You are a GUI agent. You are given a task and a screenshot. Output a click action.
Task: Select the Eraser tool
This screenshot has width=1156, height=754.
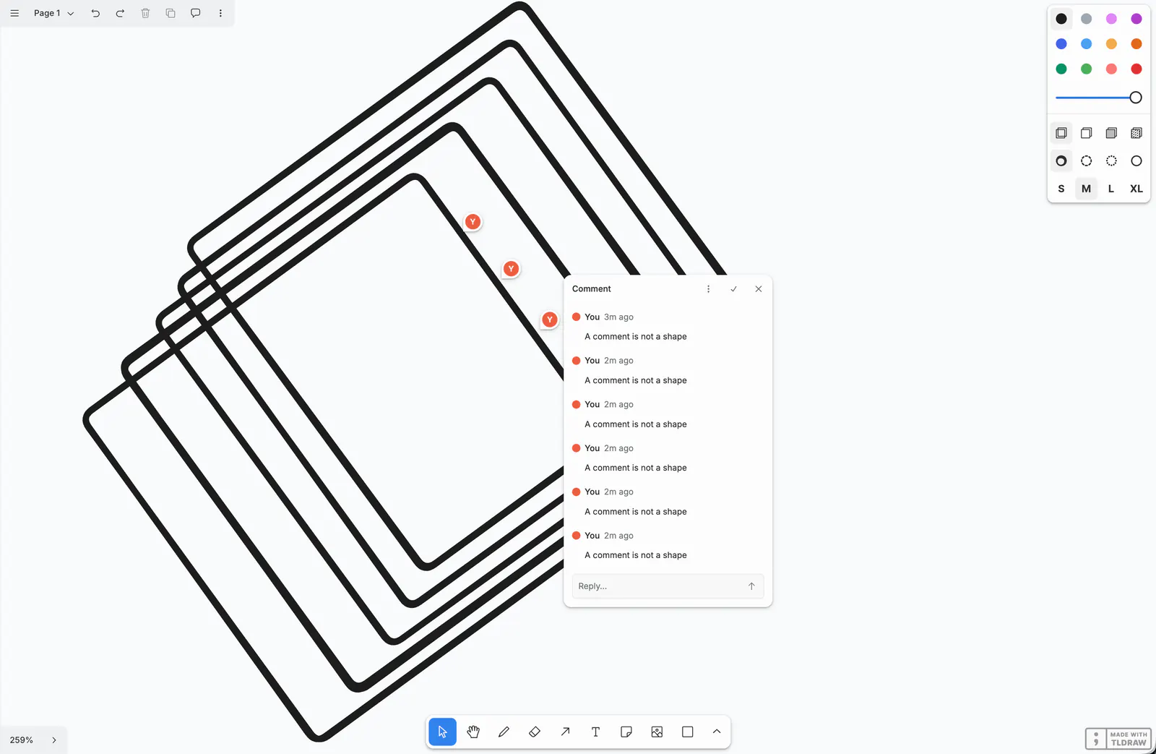(535, 732)
